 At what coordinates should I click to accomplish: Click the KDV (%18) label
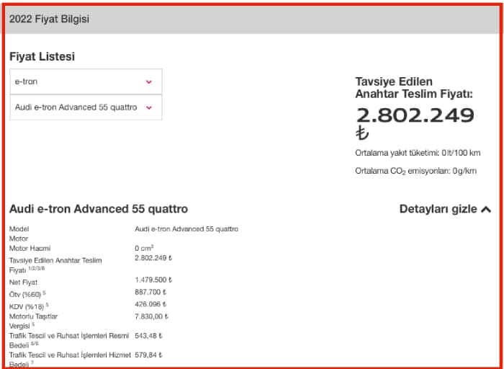coord(29,306)
